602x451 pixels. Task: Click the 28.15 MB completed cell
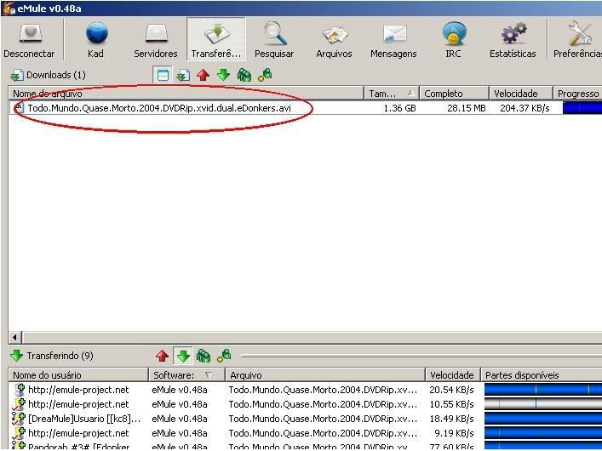[x=467, y=108]
